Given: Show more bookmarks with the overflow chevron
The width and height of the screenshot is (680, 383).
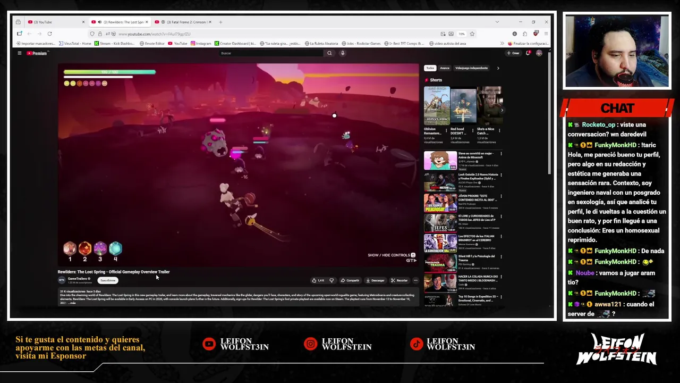Looking at the screenshot, I should [x=502, y=44].
